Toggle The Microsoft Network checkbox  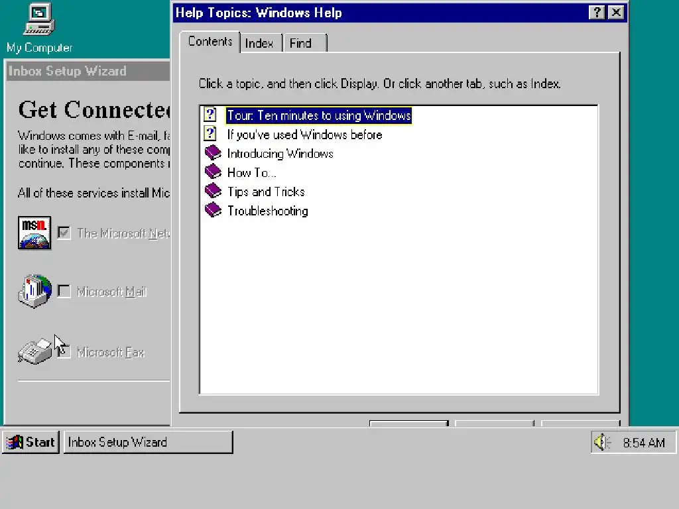[x=64, y=233]
